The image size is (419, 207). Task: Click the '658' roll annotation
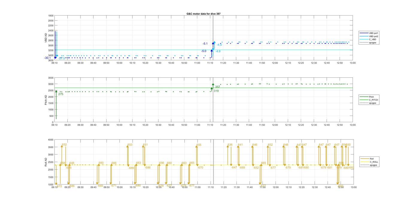coord(63,163)
